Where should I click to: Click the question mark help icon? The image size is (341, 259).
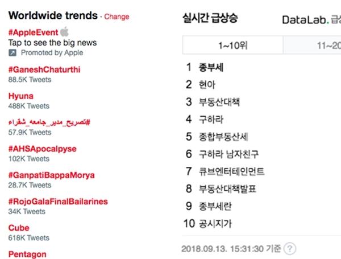click(290, 249)
